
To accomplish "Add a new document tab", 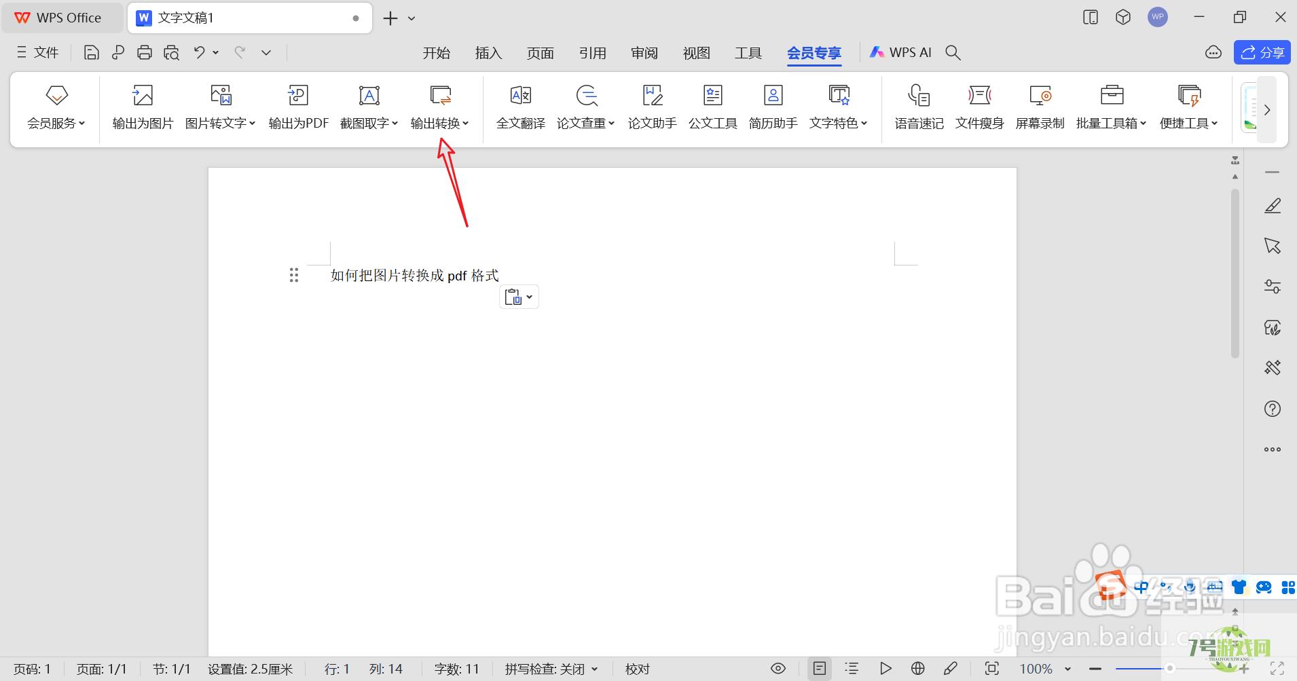I will pos(390,18).
